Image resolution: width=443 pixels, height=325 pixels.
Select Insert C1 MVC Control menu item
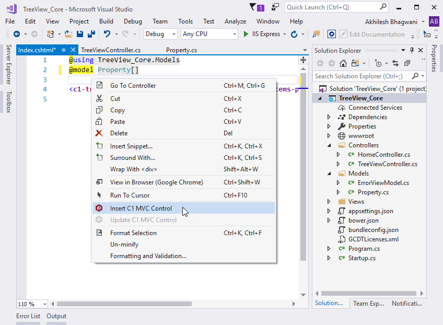[141, 208]
